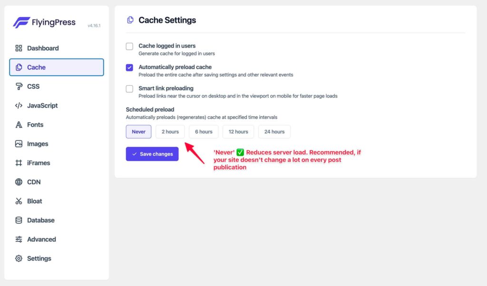Click the Save changes button

152,154
